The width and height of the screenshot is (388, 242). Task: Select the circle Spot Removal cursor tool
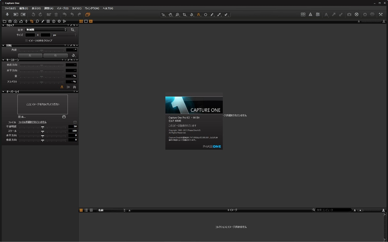click(x=205, y=15)
